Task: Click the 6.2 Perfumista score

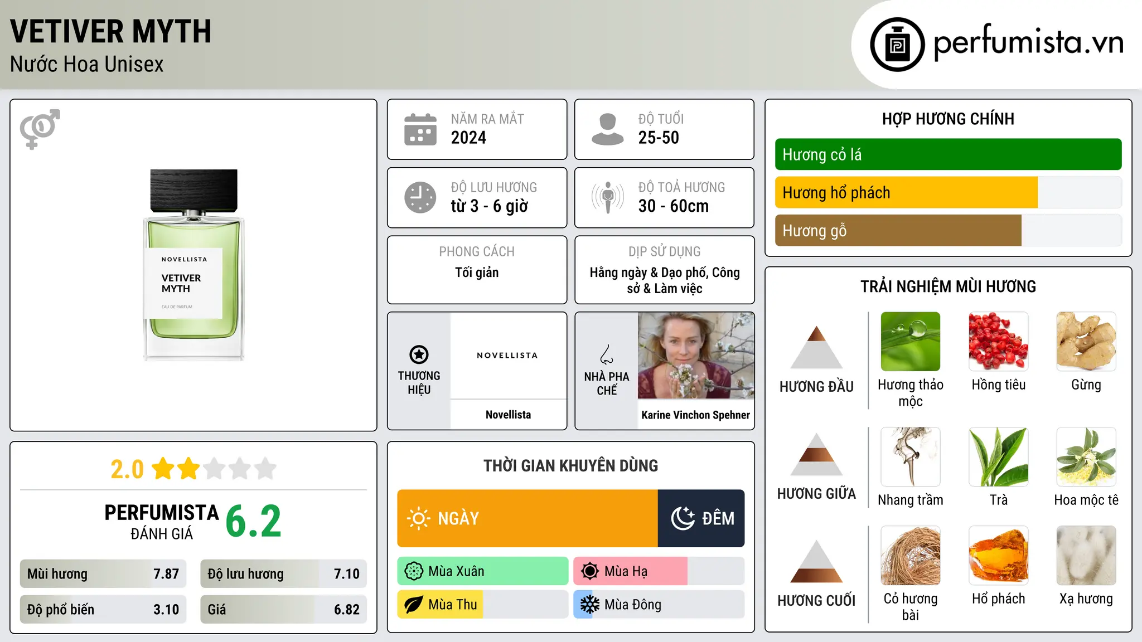Action: 254,522
